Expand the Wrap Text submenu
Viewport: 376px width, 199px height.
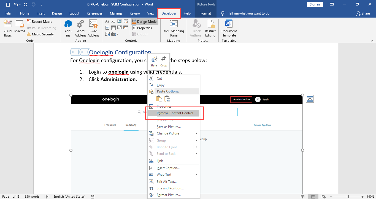(x=174, y=175)
